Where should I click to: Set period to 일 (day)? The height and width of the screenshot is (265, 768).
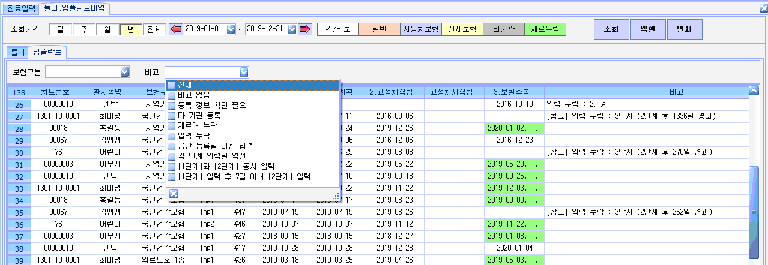pos(61,29)
